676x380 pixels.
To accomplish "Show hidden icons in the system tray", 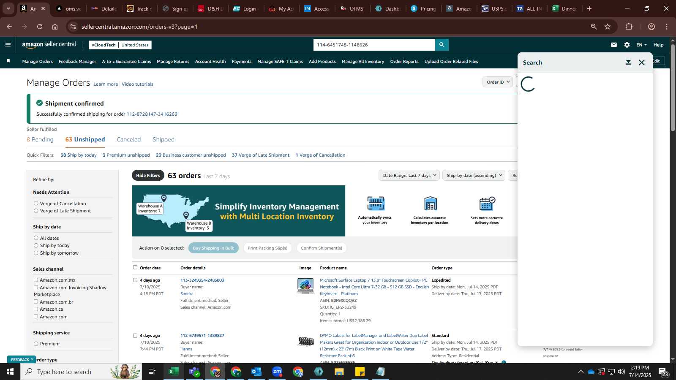I will coord(581,372).
